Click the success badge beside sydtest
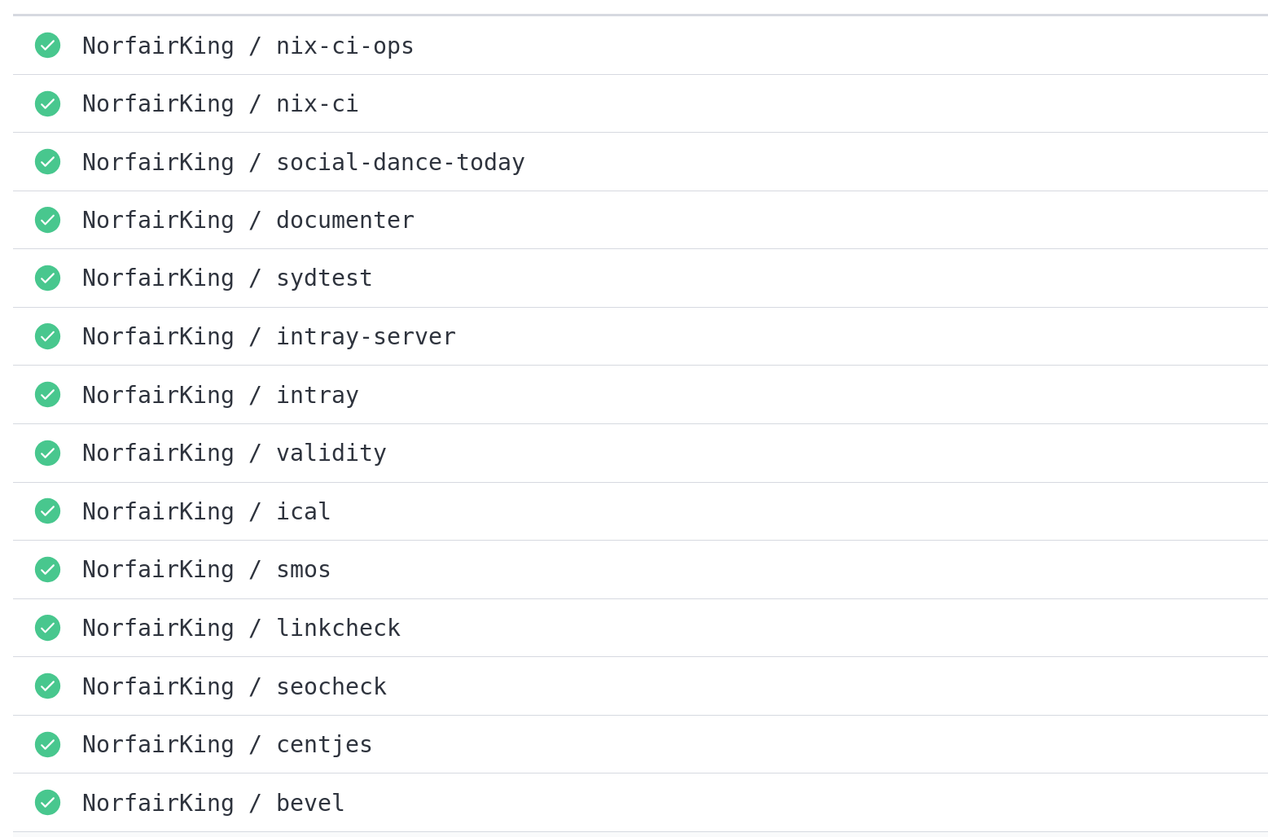The width and height of the screenshot is (1268, 837). tap(47, 278)
